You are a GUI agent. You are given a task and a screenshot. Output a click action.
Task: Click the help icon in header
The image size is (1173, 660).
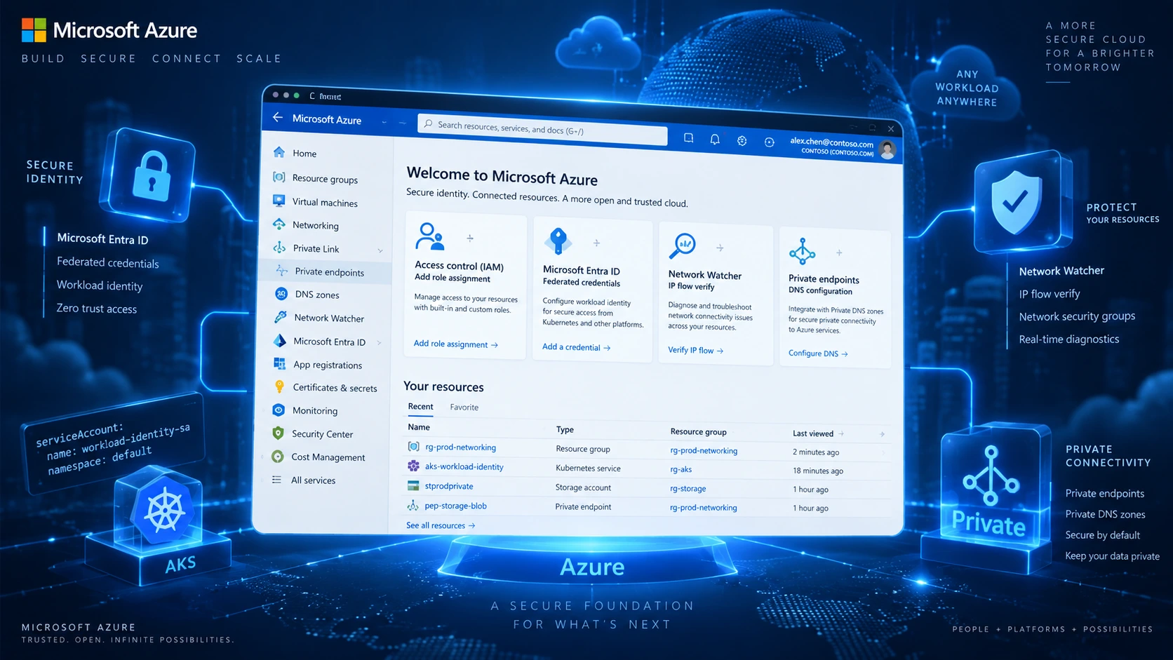[769, 142]
